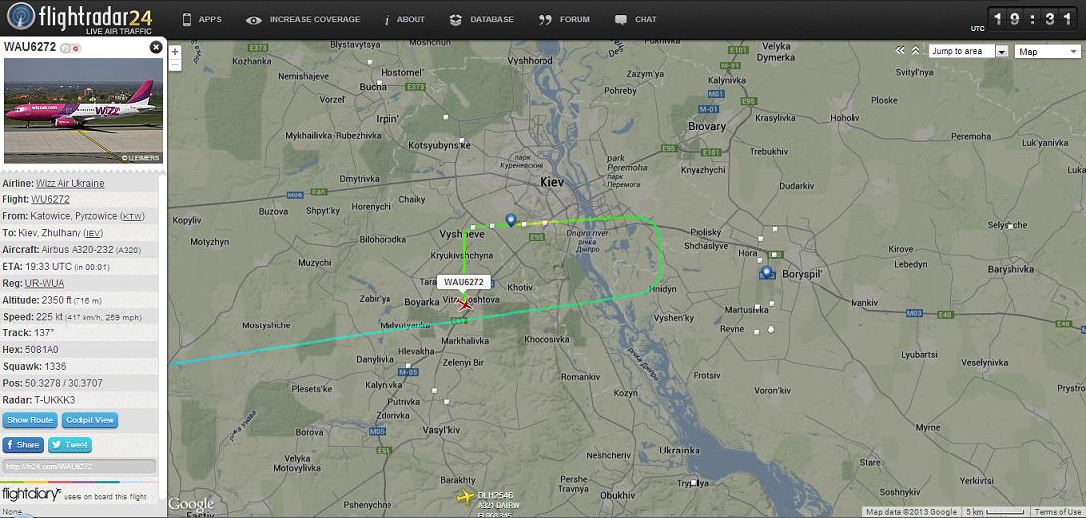
Task: Click the Show Route button
Action: click(x=30, y=420)
